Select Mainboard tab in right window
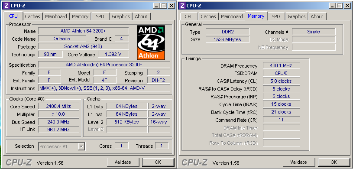353x169 pixels. (232, 16)
